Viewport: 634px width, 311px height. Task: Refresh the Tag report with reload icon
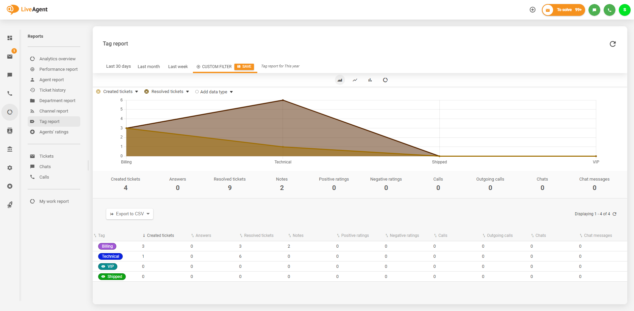612,44
